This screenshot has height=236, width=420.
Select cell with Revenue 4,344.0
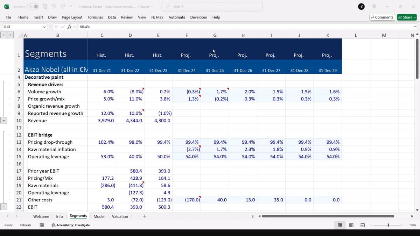(x=130, y=121)
